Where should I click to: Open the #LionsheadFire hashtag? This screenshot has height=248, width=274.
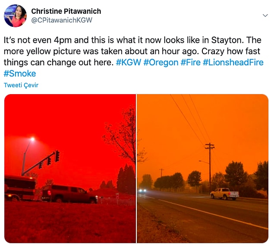pos(233,63)
